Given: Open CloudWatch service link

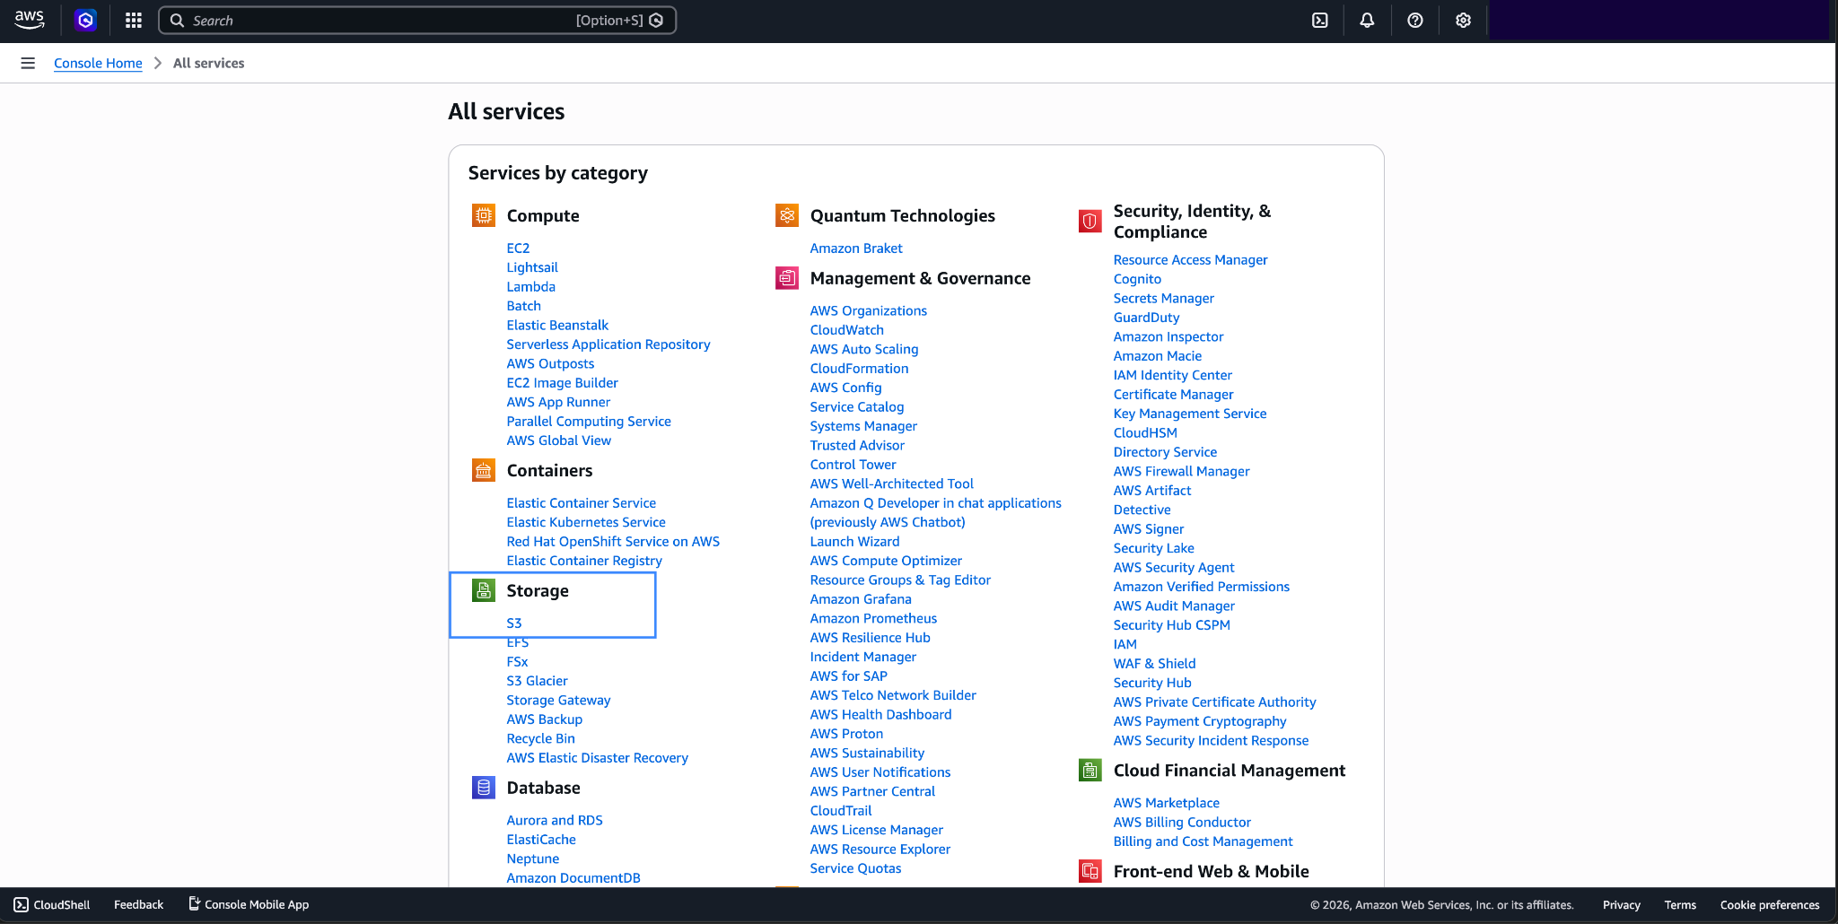Looking at the screenshot, I should click(x=846, y=329).
